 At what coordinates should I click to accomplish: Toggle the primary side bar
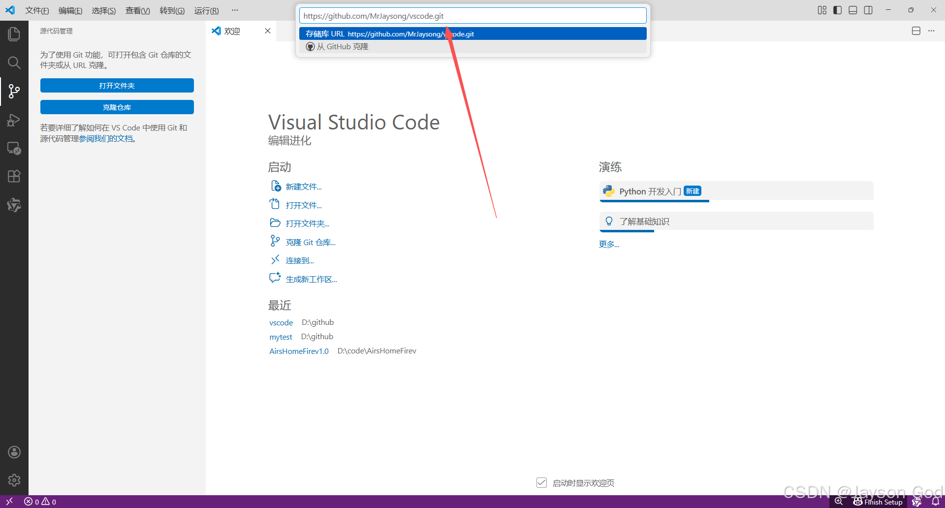click(838, 10)
